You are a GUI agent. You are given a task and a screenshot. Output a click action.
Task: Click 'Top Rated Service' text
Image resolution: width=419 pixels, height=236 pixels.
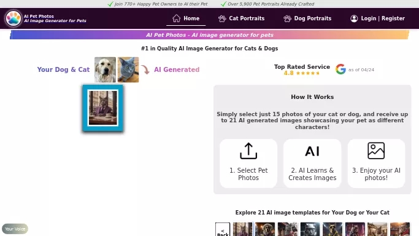(302, 66)
